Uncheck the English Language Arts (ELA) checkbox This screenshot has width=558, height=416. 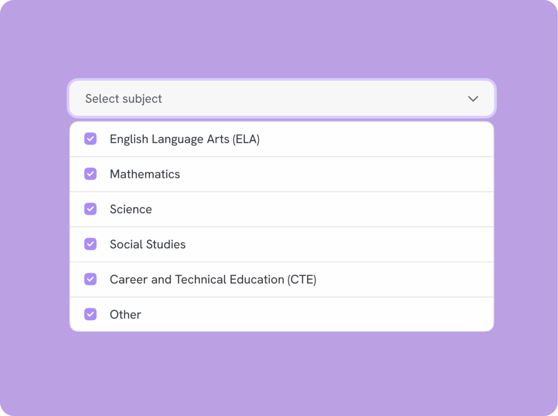point(90,139)
